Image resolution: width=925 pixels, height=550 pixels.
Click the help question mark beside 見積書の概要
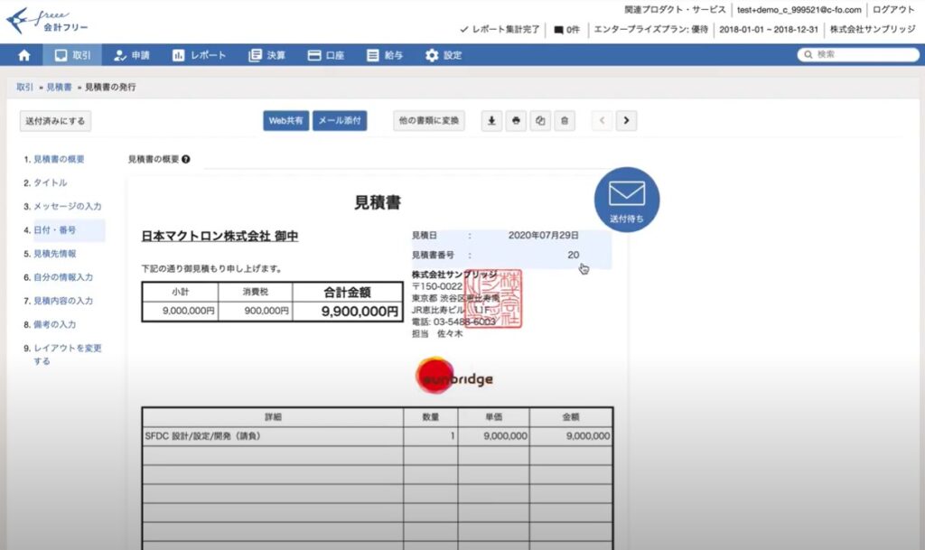[x=185, y=159]
